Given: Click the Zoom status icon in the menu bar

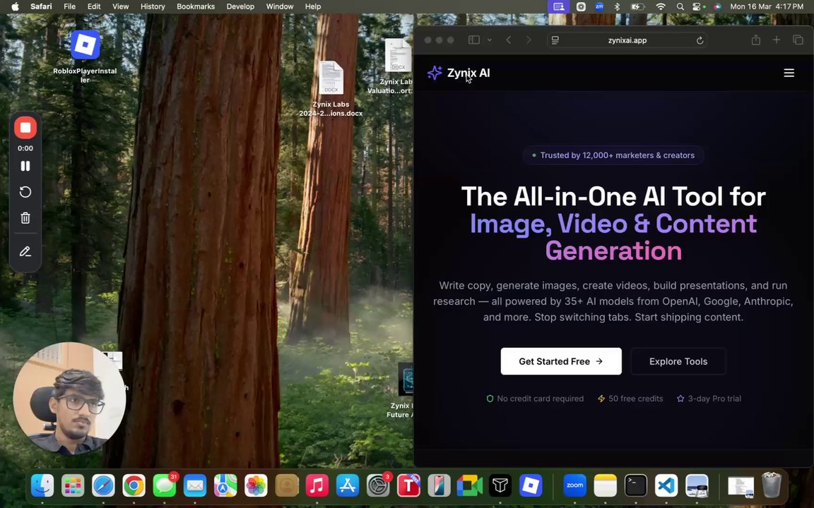Looking at the screenshot, I should pyautogui.click(x=599, y=6).
